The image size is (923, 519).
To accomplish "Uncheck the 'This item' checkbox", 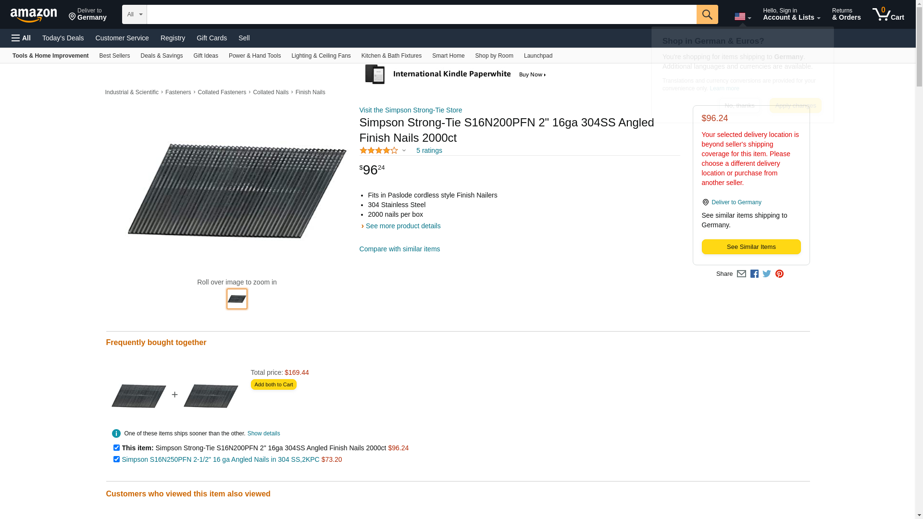I will 116,448.
